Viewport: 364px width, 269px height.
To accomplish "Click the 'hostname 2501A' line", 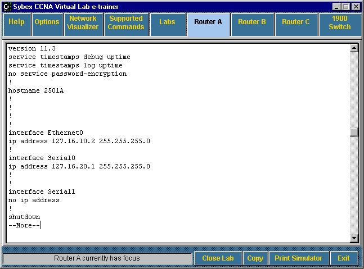I will coord(36,90).
